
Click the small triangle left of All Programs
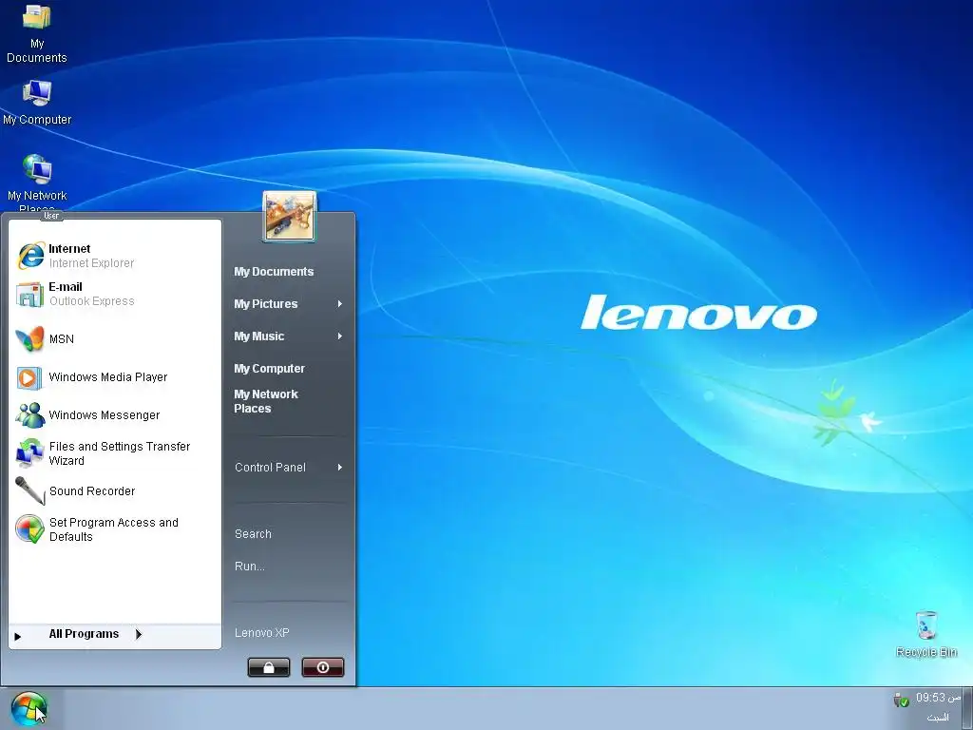[x=18, y=636]
